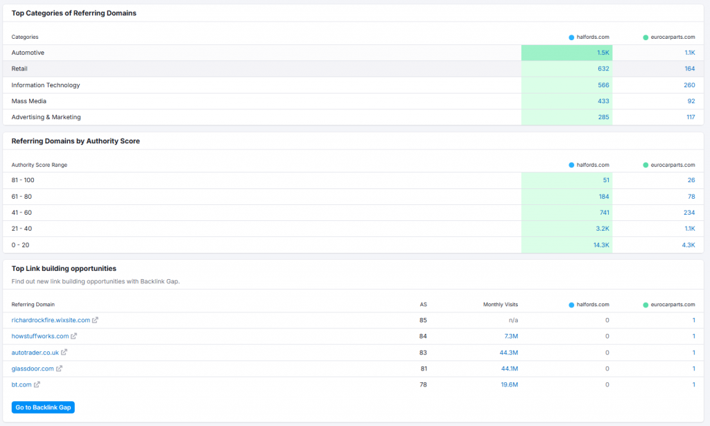Open external link icon beside richardrockfire.wixsite.com
Image resolution: width=710 pixels, height=426 pixels.
96,320
